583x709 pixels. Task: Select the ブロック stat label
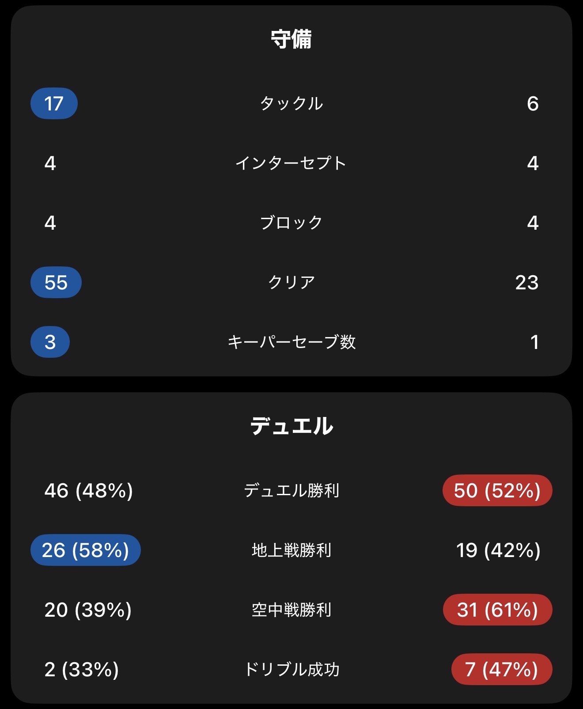[x=291, y=223]
